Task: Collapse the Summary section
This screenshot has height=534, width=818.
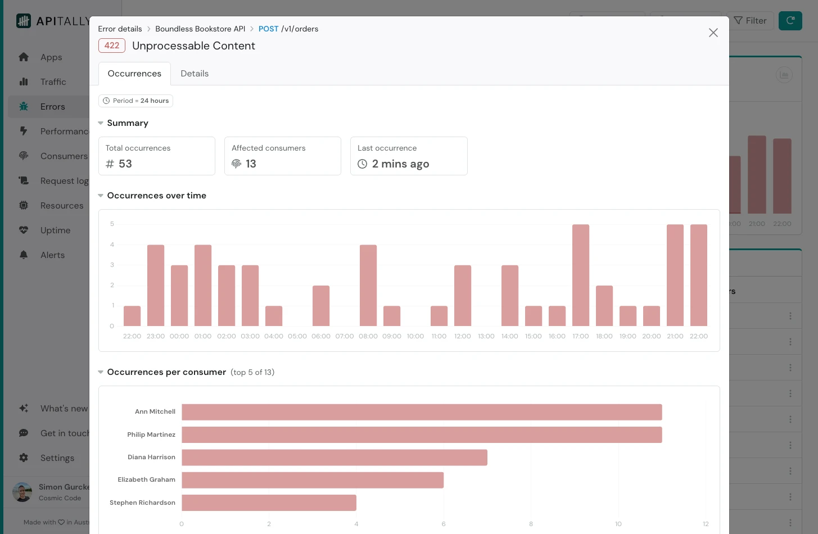Action: (x=101, y=123)
